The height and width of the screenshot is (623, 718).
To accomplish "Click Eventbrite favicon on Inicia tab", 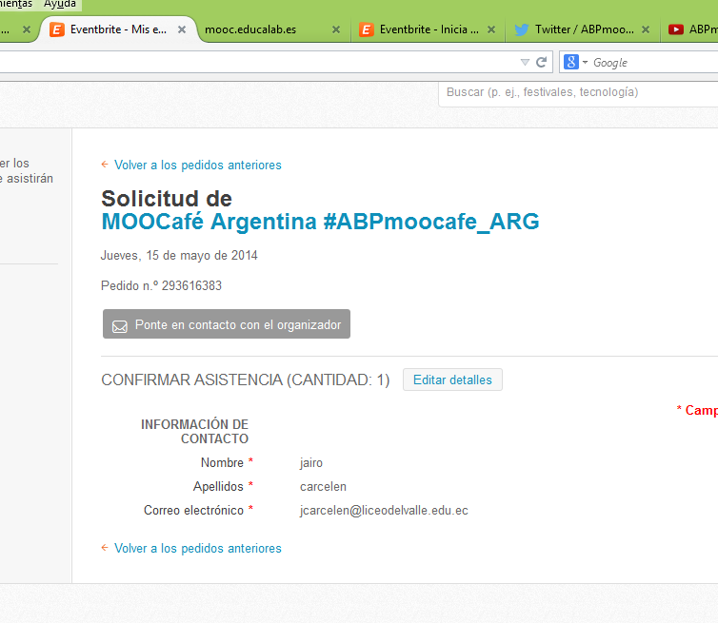I will 367,29.
